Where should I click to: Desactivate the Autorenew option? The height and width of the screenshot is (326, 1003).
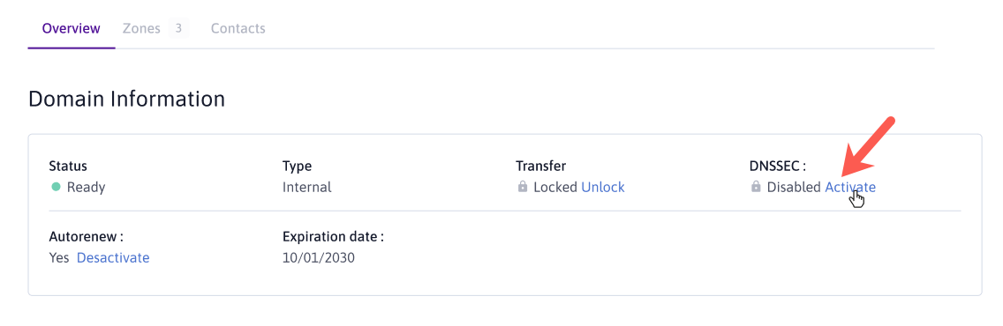[113, 258]
